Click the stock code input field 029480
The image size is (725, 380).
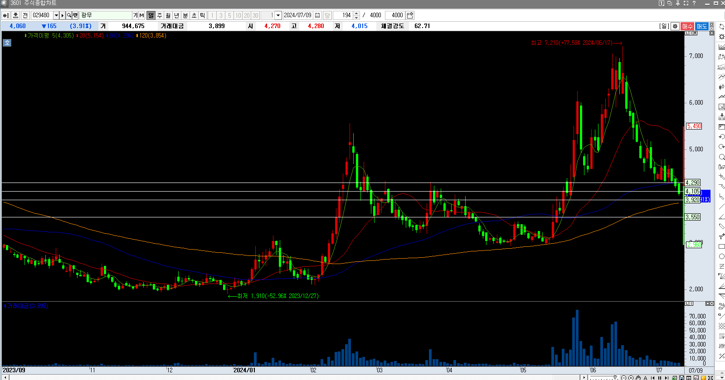point(42,15)
